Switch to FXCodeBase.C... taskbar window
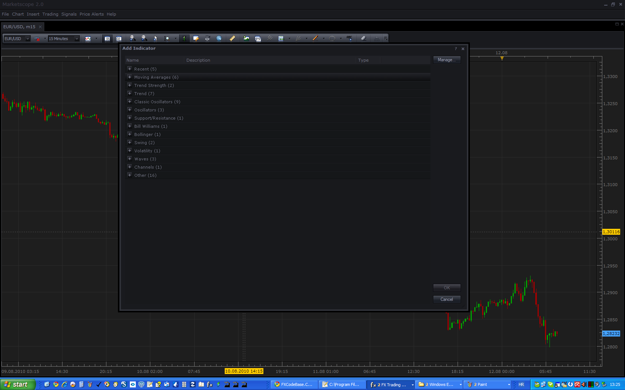Screen dimensions: 625x390 (294, 384)
